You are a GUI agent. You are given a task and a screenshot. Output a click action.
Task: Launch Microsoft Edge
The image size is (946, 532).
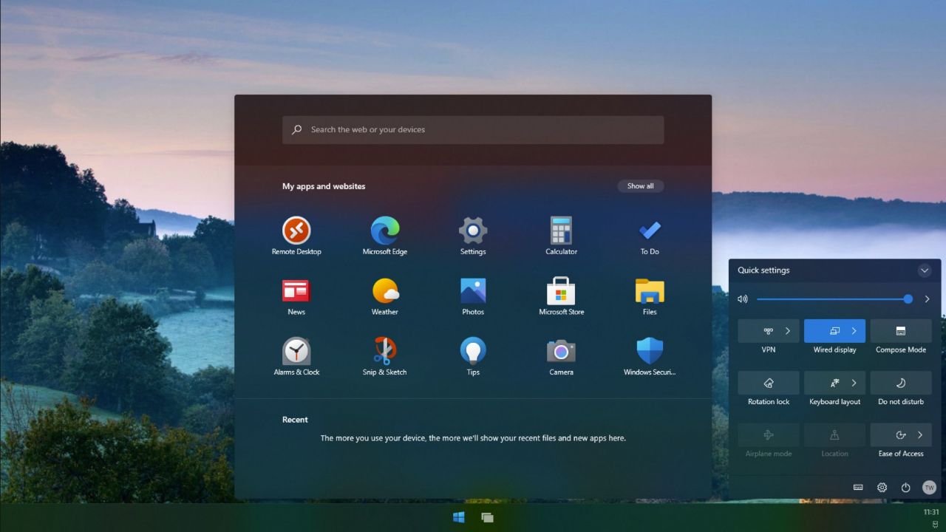pyautogui.click(x=384, y=236)
